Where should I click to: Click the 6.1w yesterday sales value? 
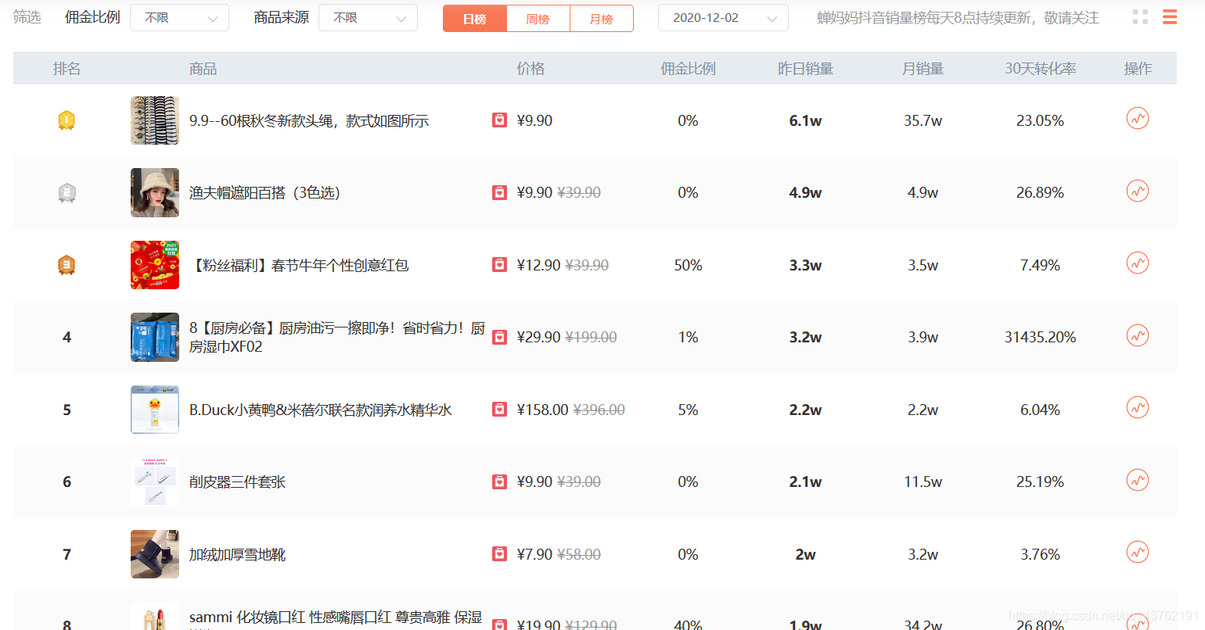point(805,120)
